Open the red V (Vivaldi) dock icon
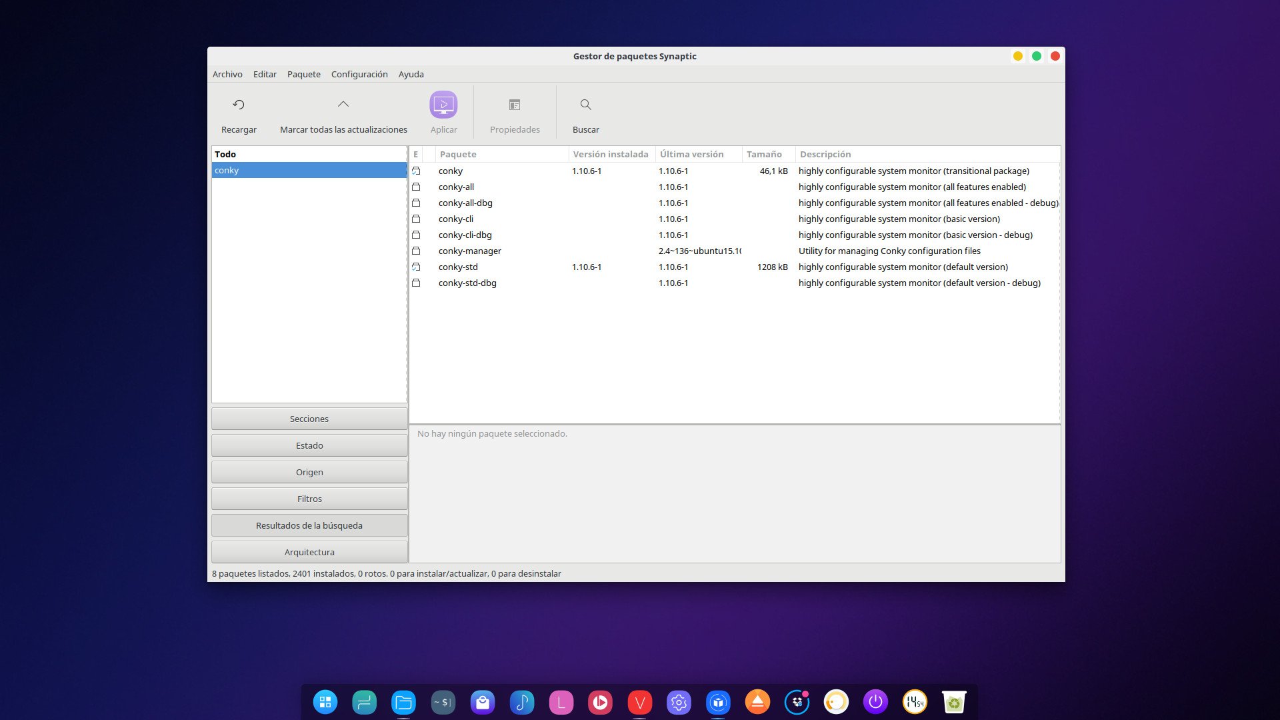Image resolution: width=1280 pixels, height=720 pixels. pyautogui.click(x=639, y=702)
